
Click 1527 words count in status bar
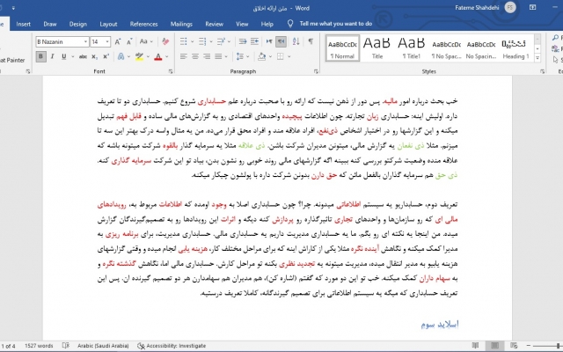point(39,346)
